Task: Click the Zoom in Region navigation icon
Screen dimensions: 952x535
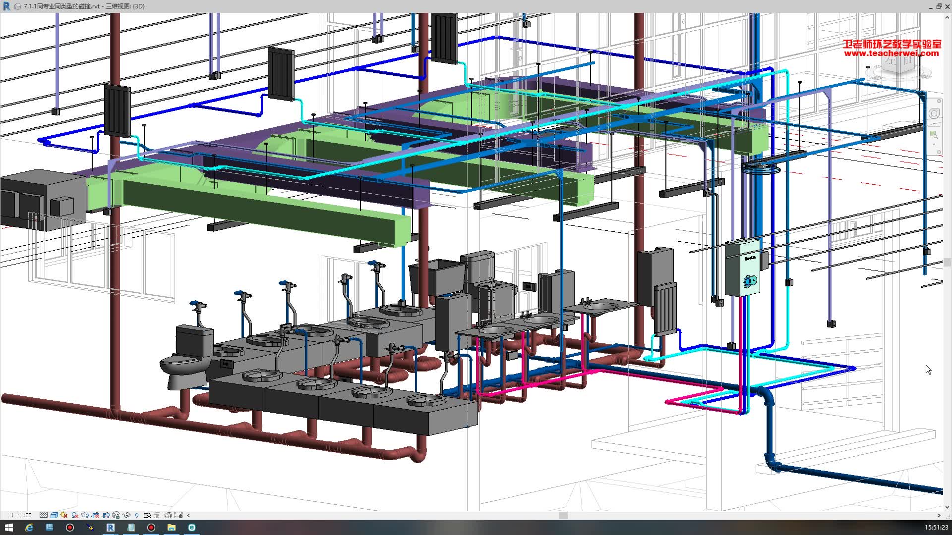Action: pyautogui.click(x=934, y=134)
